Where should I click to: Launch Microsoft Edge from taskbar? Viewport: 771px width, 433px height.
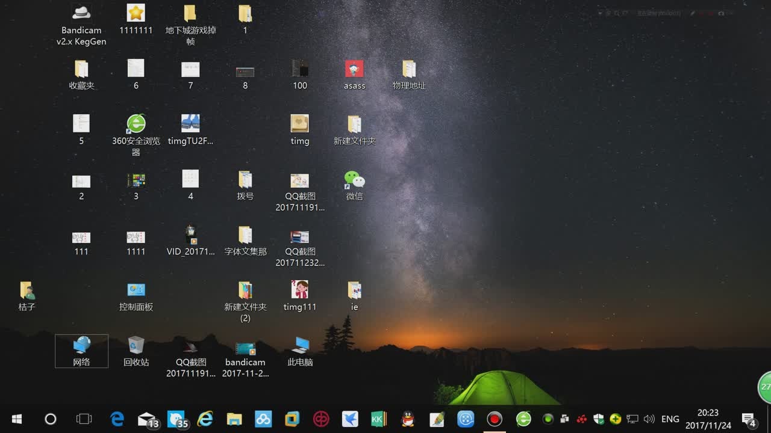[117, 419]
